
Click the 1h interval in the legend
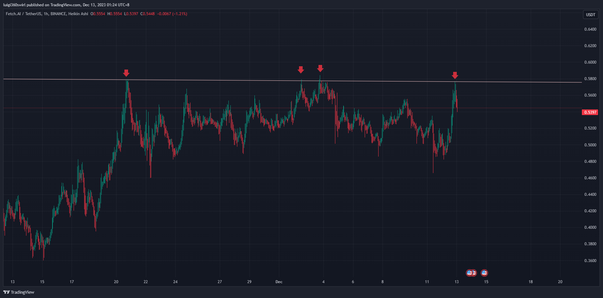click(46, 14)
